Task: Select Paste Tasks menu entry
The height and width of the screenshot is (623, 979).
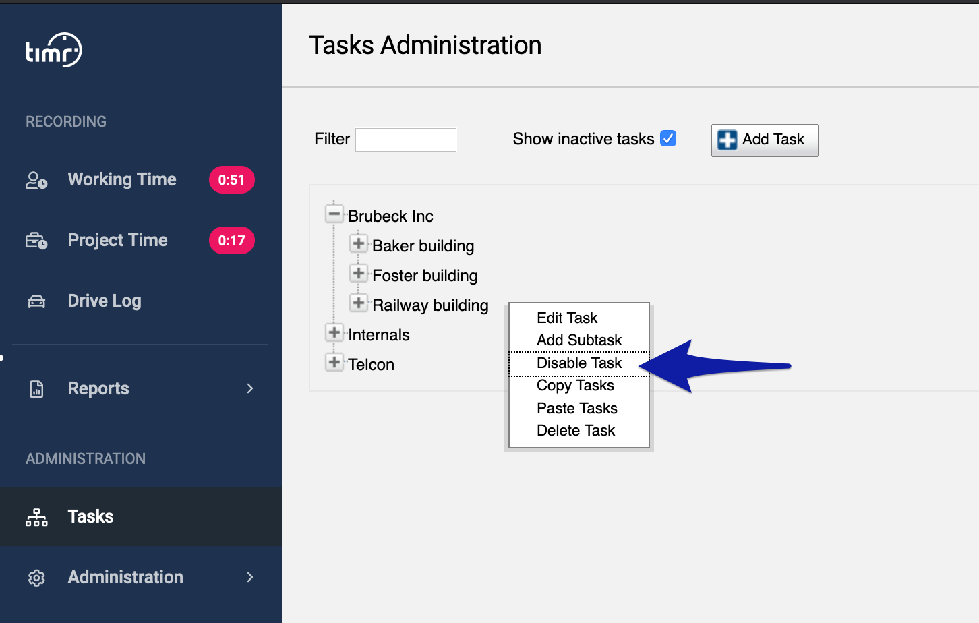Action: (579, 408)
